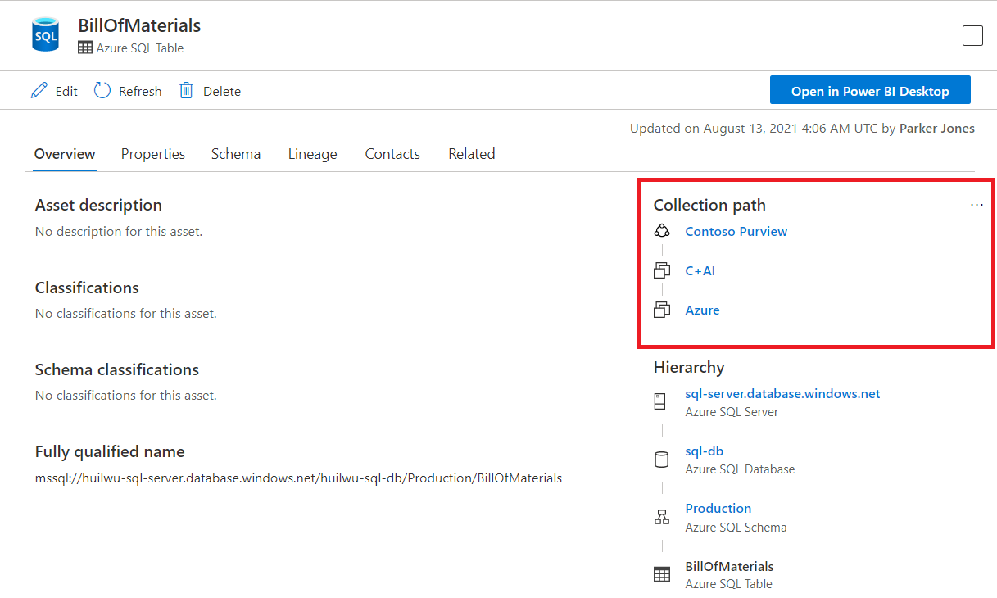
Task: Open the Collection path ellipsis menu
Action: [976, 205]
